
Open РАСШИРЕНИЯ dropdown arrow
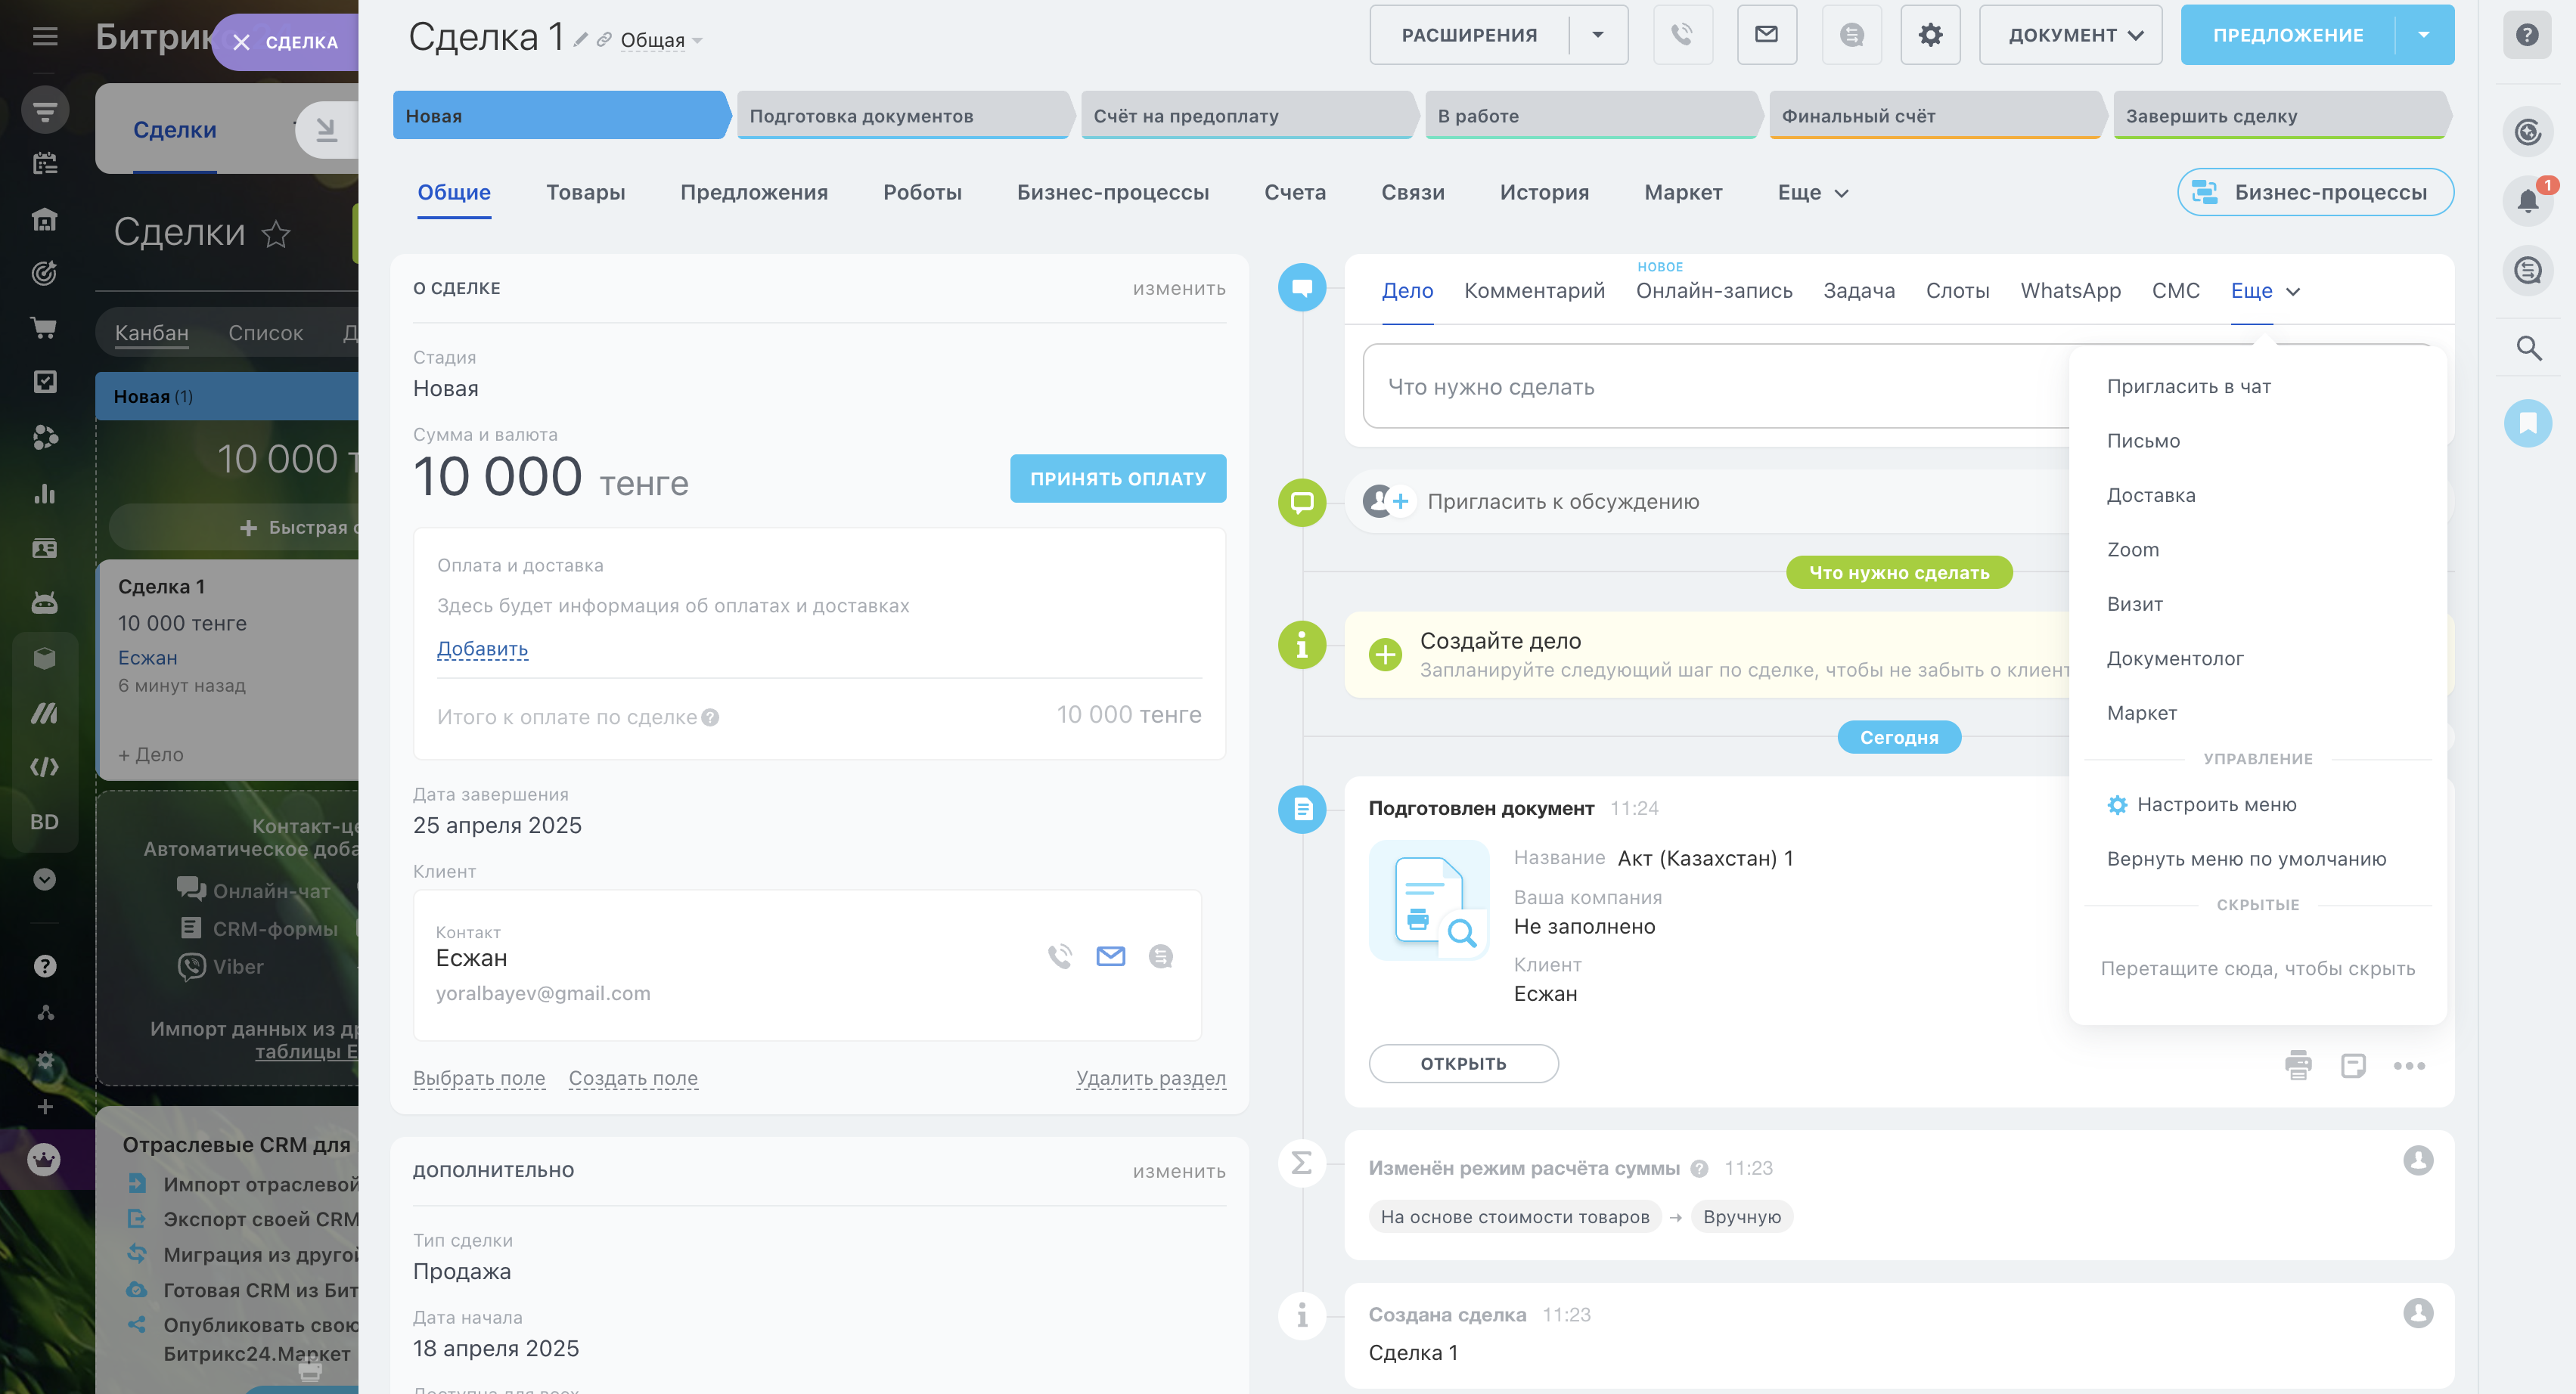pyautogui.click(x=1597, y=35)
